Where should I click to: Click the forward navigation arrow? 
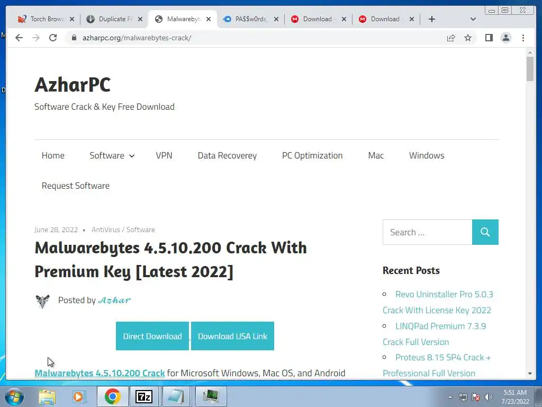pos(36,38)
